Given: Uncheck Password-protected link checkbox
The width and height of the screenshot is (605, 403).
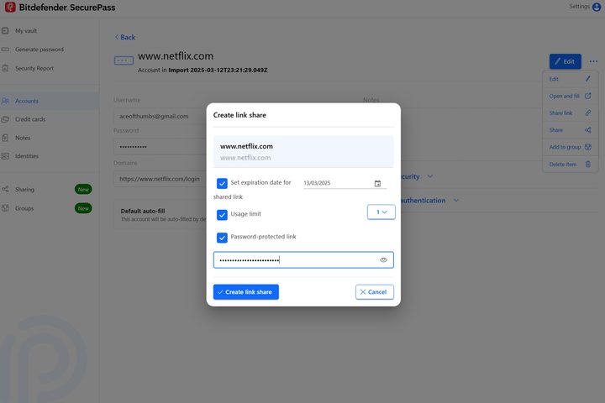Looking at the screenshot, I should pyautogui.click(x=222, y=238).
